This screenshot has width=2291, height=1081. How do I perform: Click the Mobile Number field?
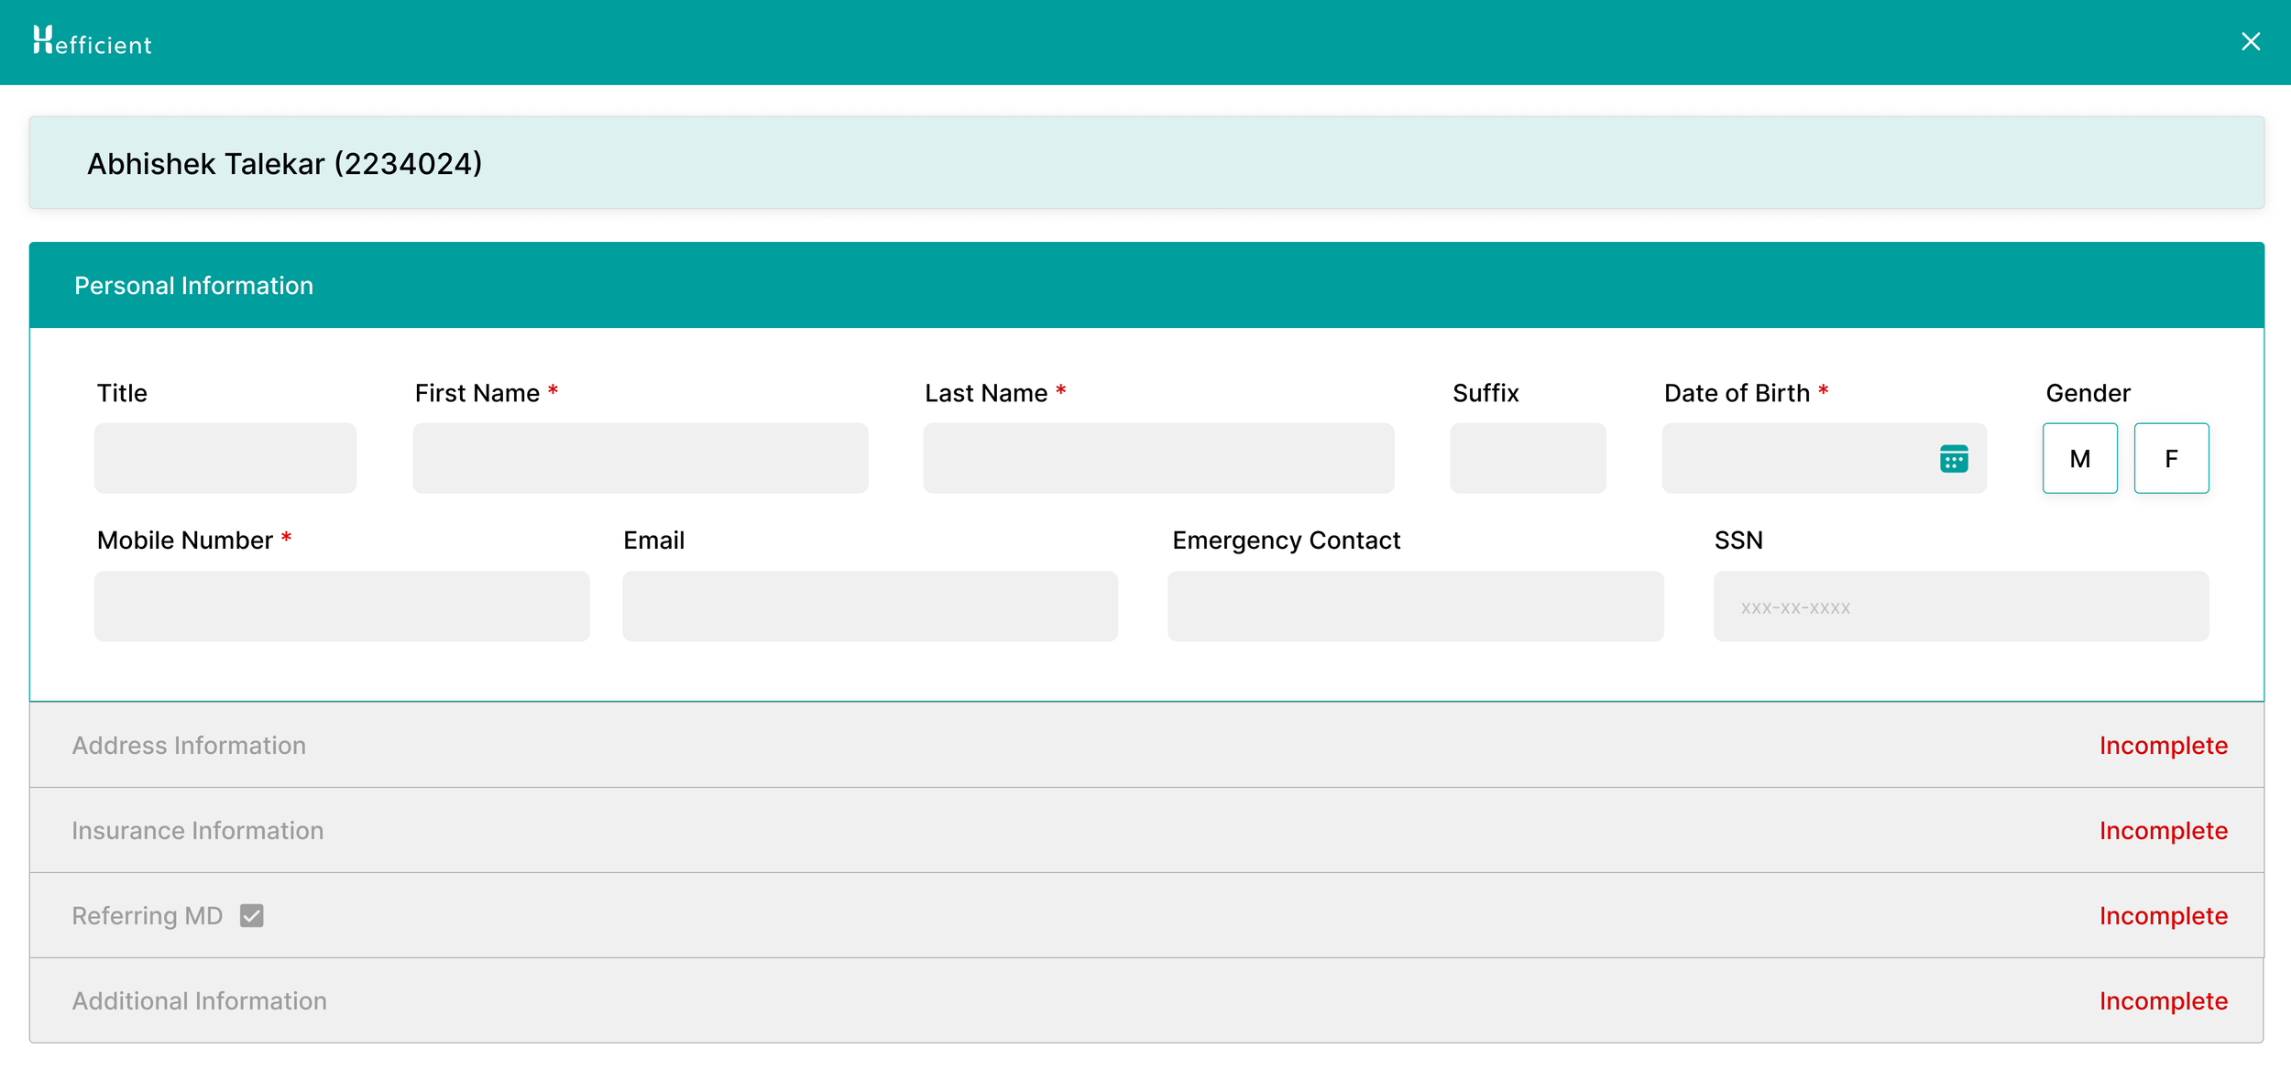click(x=342, y=606)
